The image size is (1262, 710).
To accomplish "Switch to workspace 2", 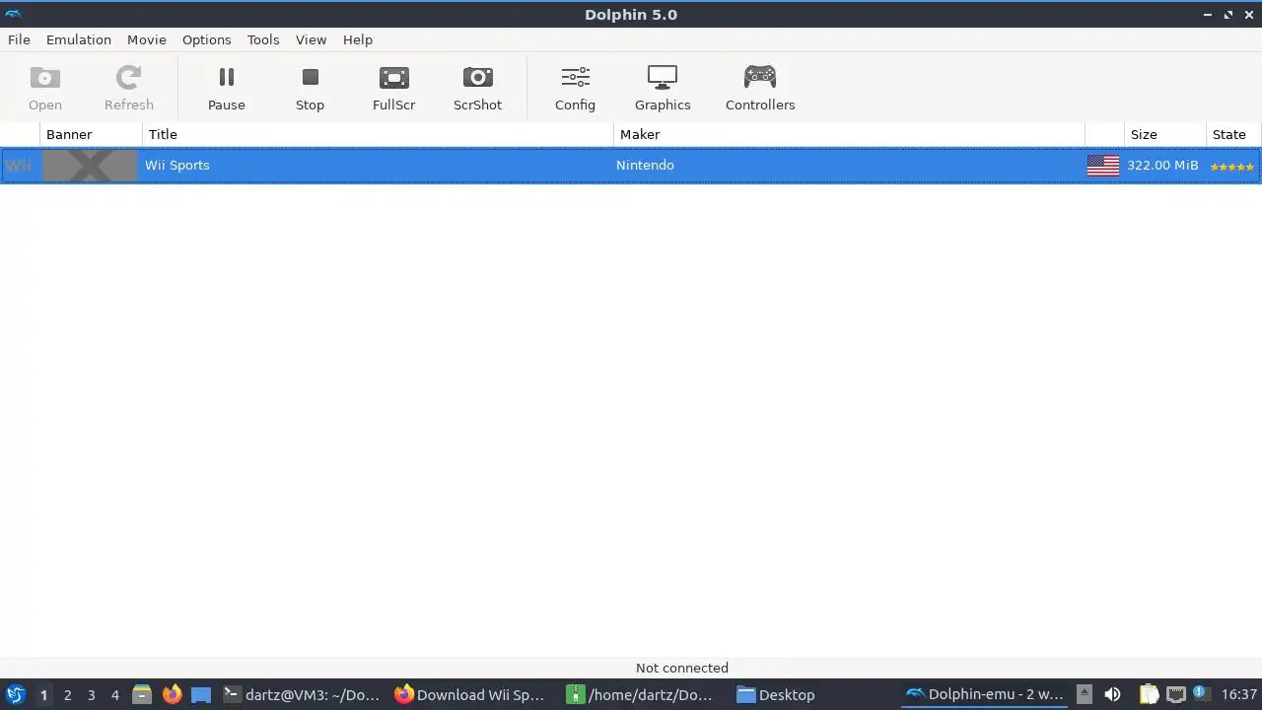I will coord(67,694).
